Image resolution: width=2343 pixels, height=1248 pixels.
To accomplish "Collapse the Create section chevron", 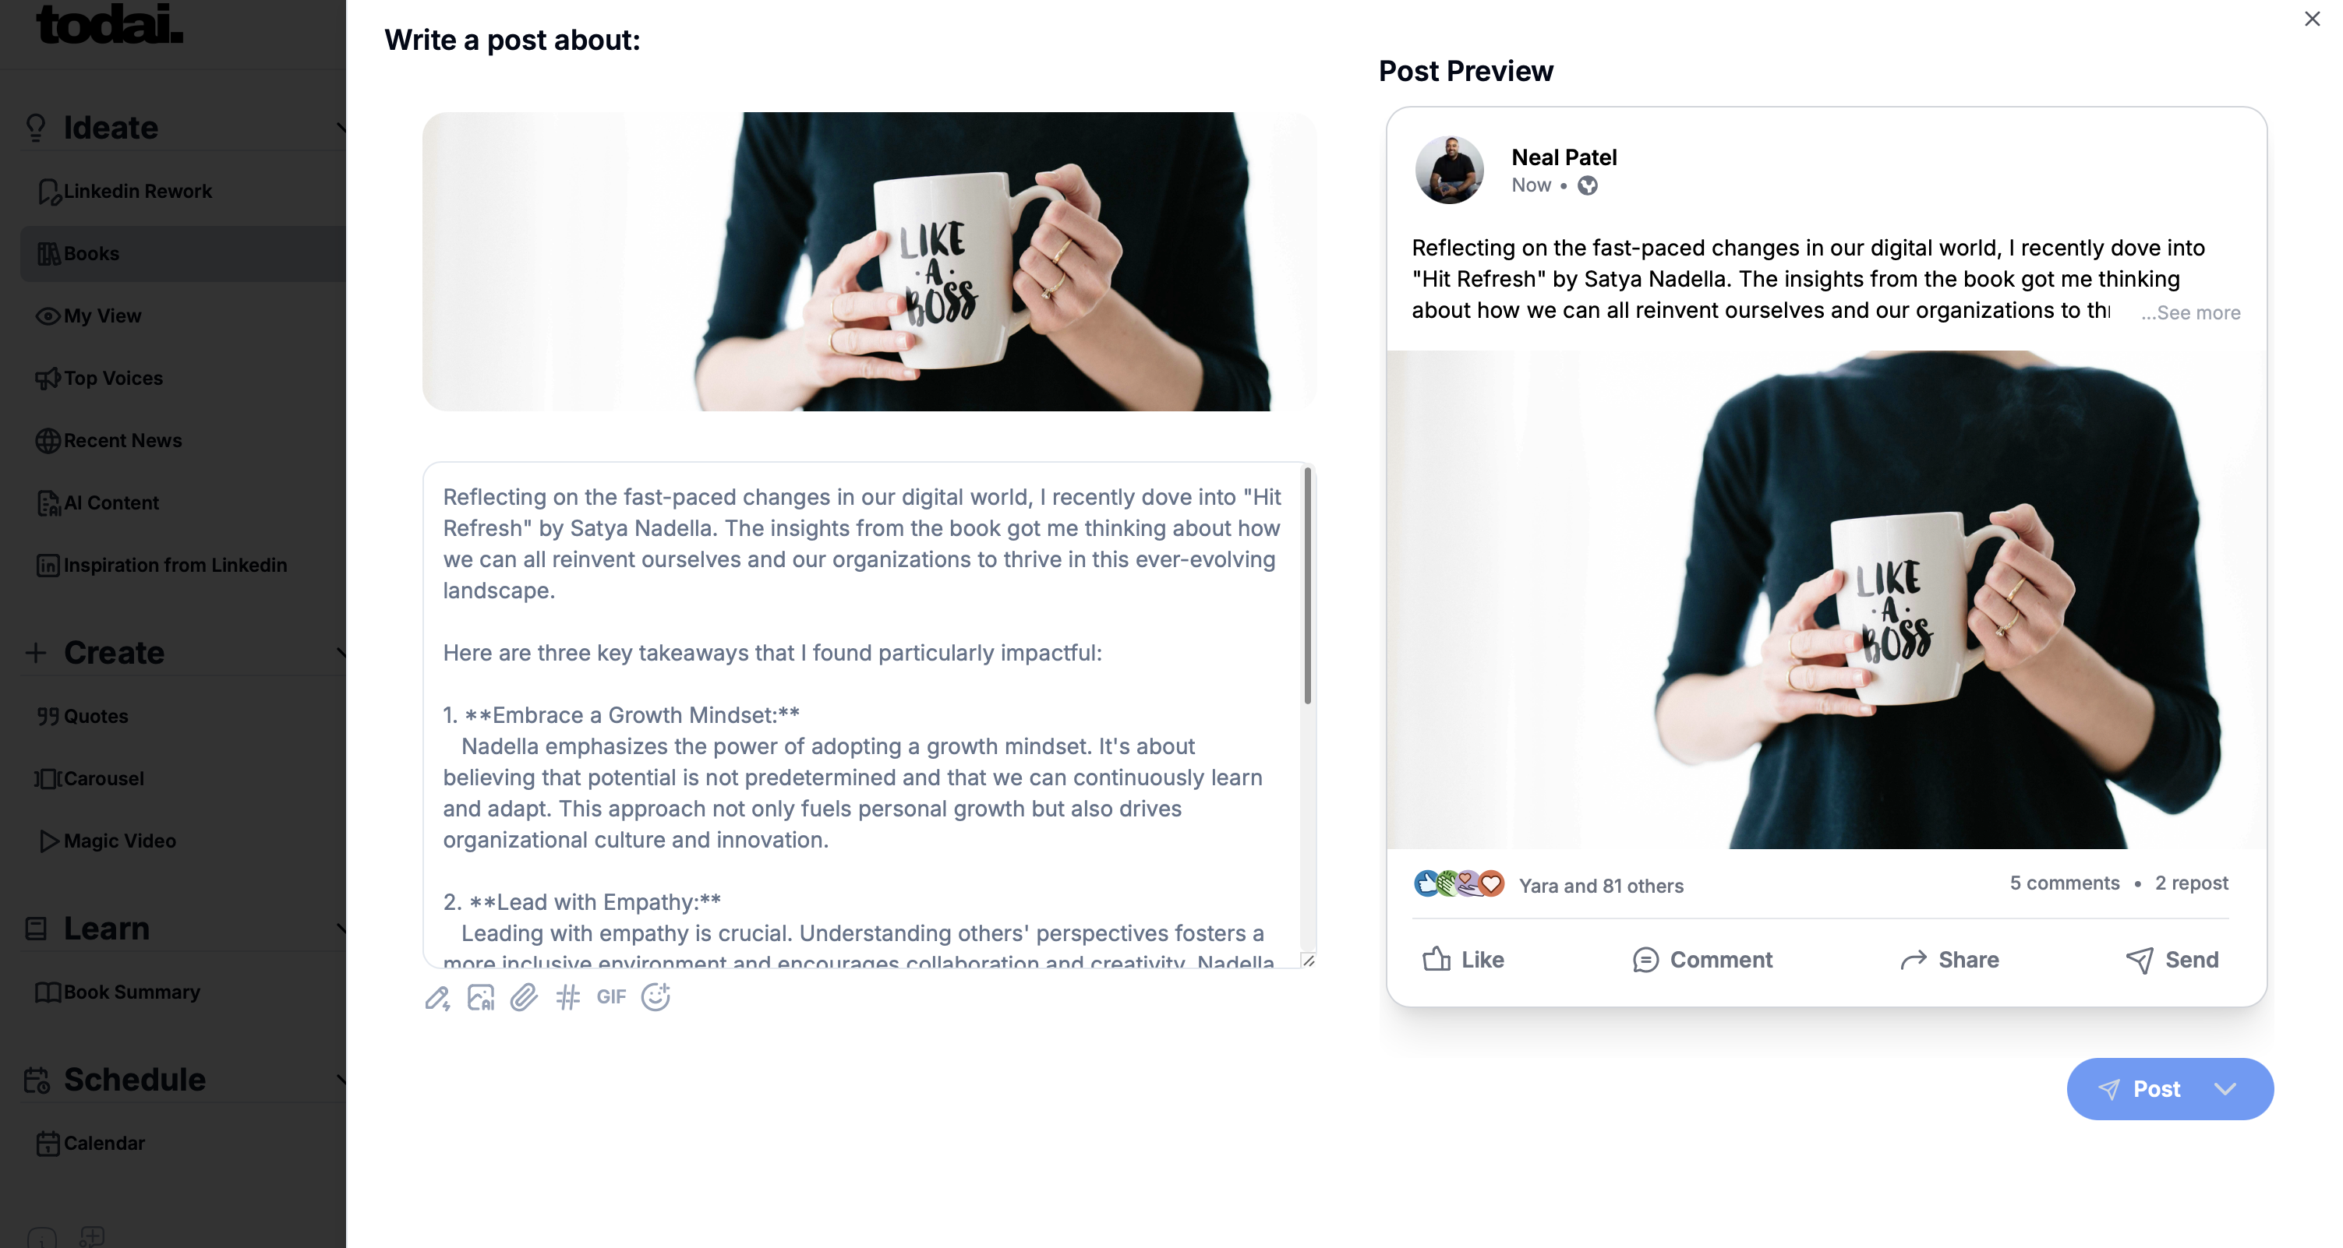I will click(x=340, y=653).
